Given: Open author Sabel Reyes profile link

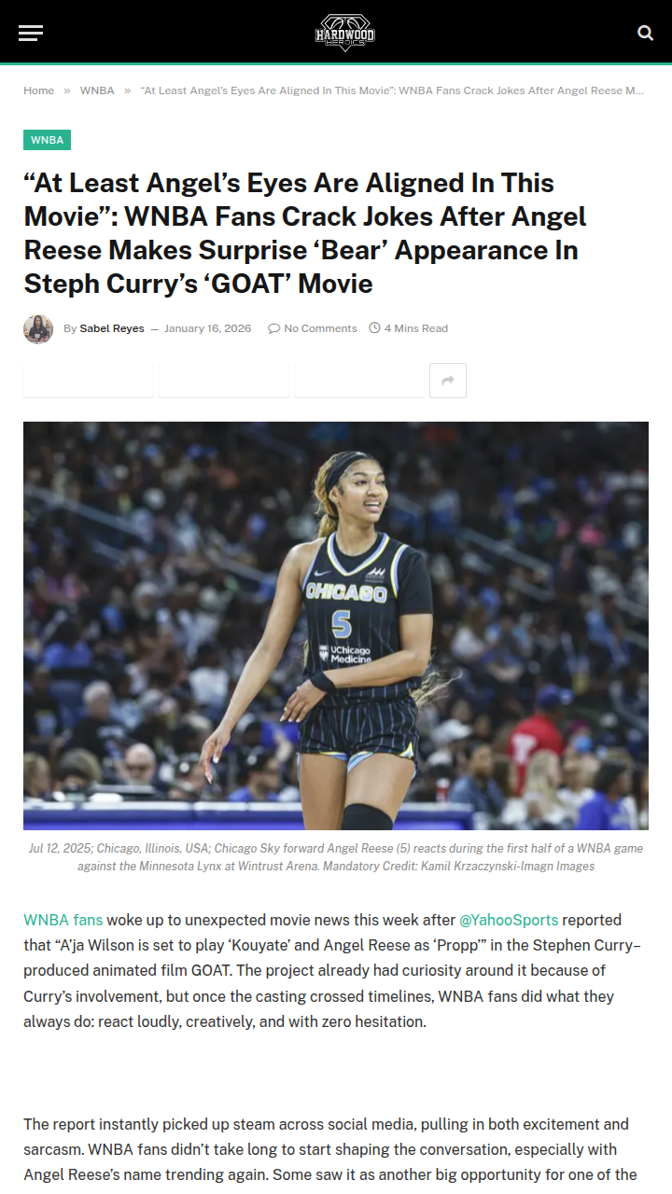Looking at the screenshot, I should click(112, 328).
